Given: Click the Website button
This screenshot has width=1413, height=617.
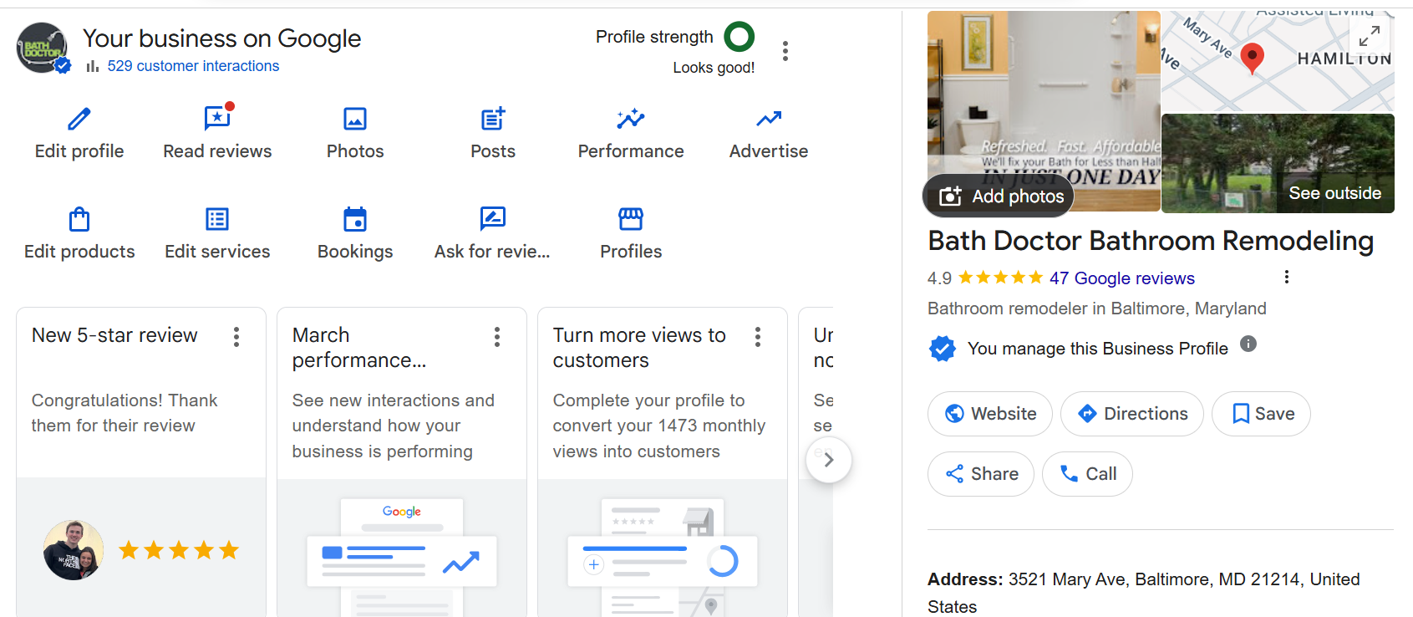Looking at the screenshot, I should (990, 414).
